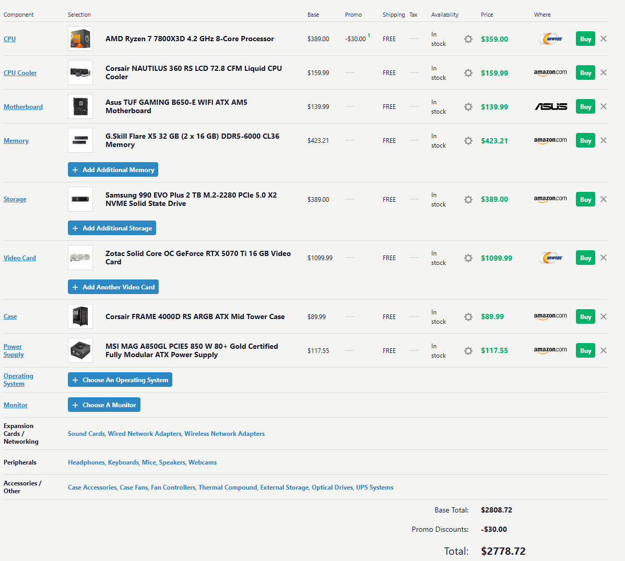Buy the CPU from Newegg
This screenshot has width=625, height=561.
(x=585, y=39)
